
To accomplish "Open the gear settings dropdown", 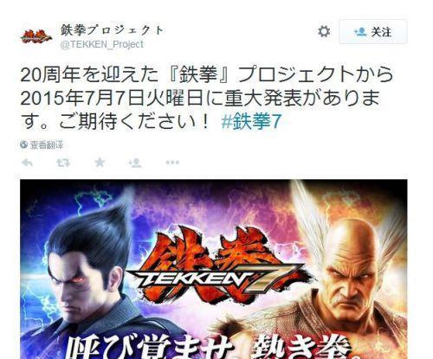I will point(324,31).
